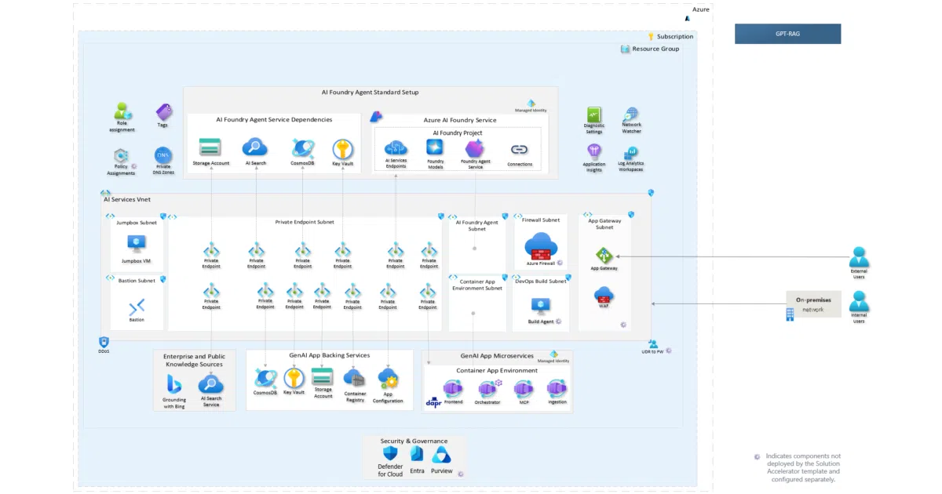Click the 'Security & Governance' heading
Image resolution: width=942 pixels, height=494 pixels.
coord(414,441)
